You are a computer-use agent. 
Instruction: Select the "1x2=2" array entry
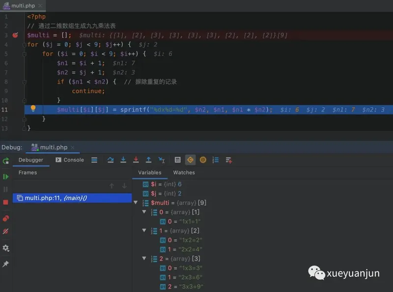[181, 240]
